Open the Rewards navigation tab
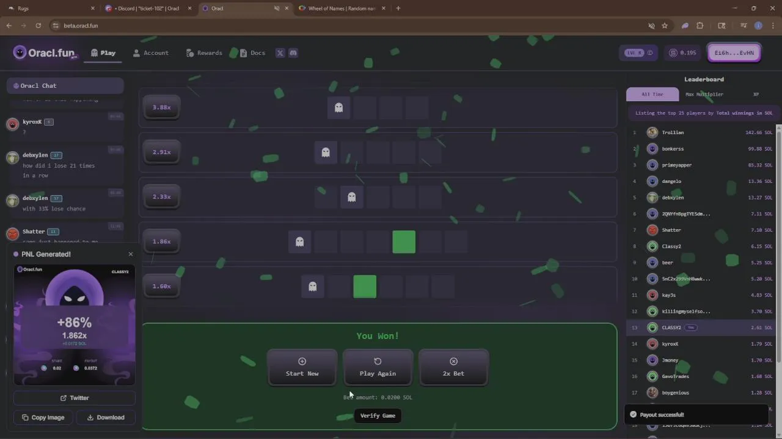The height and width of the screenshot is (439, 782). pos(204,53)
